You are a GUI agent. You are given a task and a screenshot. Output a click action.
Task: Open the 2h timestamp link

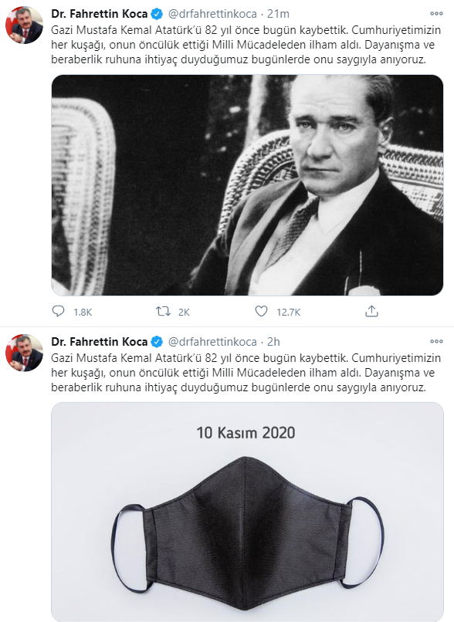tap(273, 342)
